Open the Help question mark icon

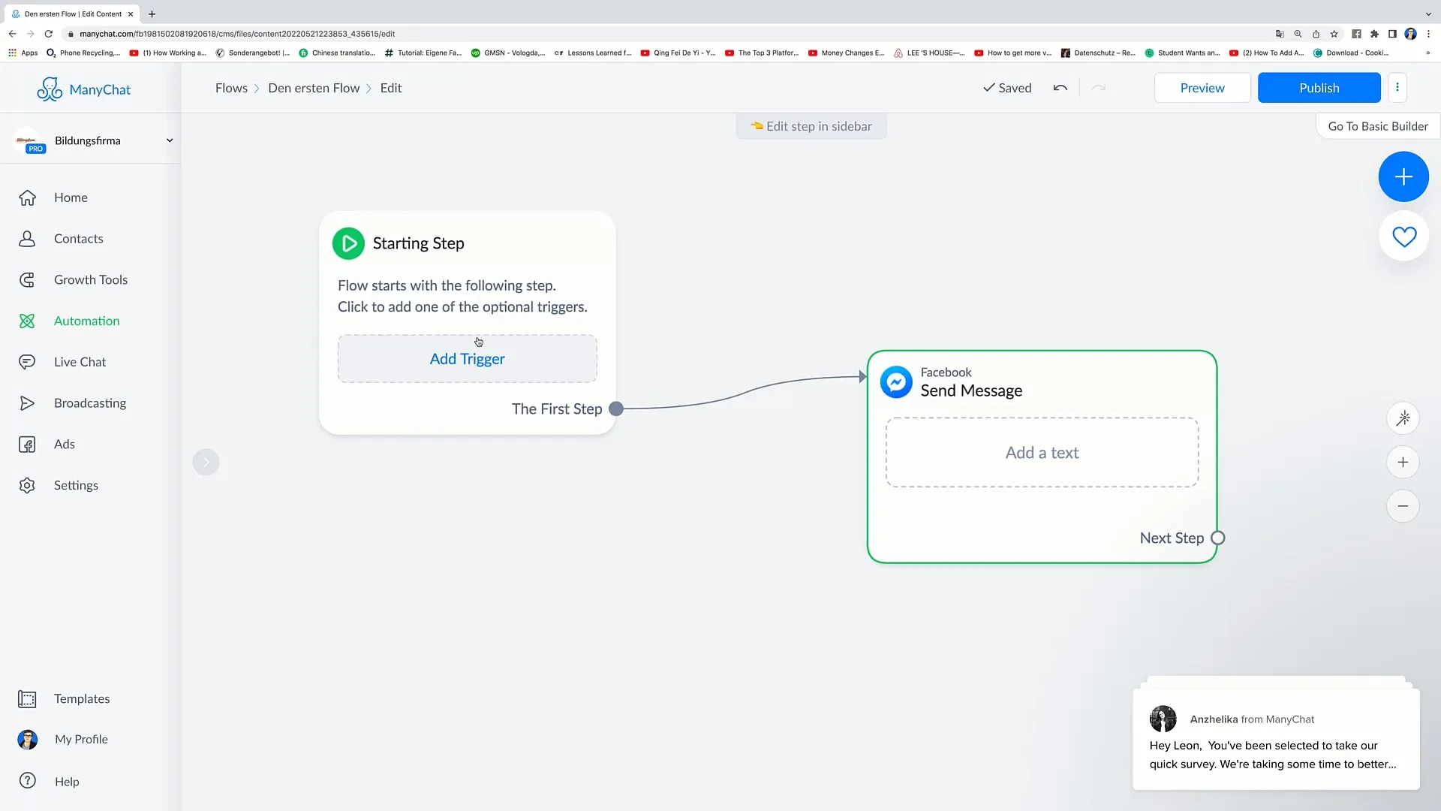tap(28, 781)
